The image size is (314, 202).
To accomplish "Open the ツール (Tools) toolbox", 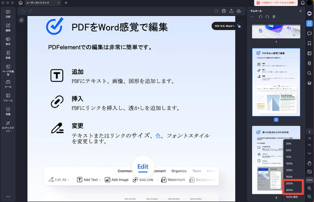I will (8, 84).
